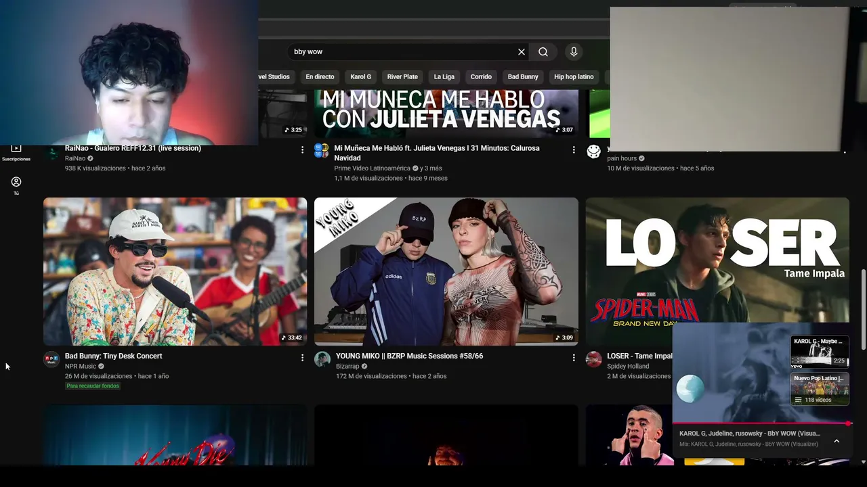Select the En directo filter chip
This screenshot has width=867, height=487.
(320, 77)
